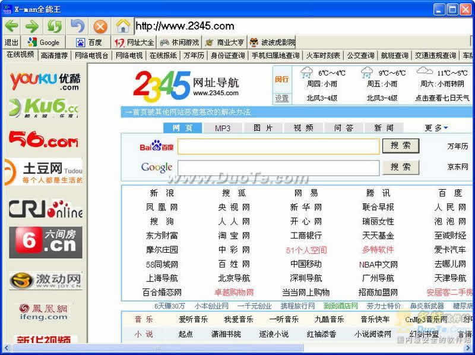Screen dimensions: 475x355
Task: Open the Google bookmark button
Action: pyautogui.click(x=43, y=42)
